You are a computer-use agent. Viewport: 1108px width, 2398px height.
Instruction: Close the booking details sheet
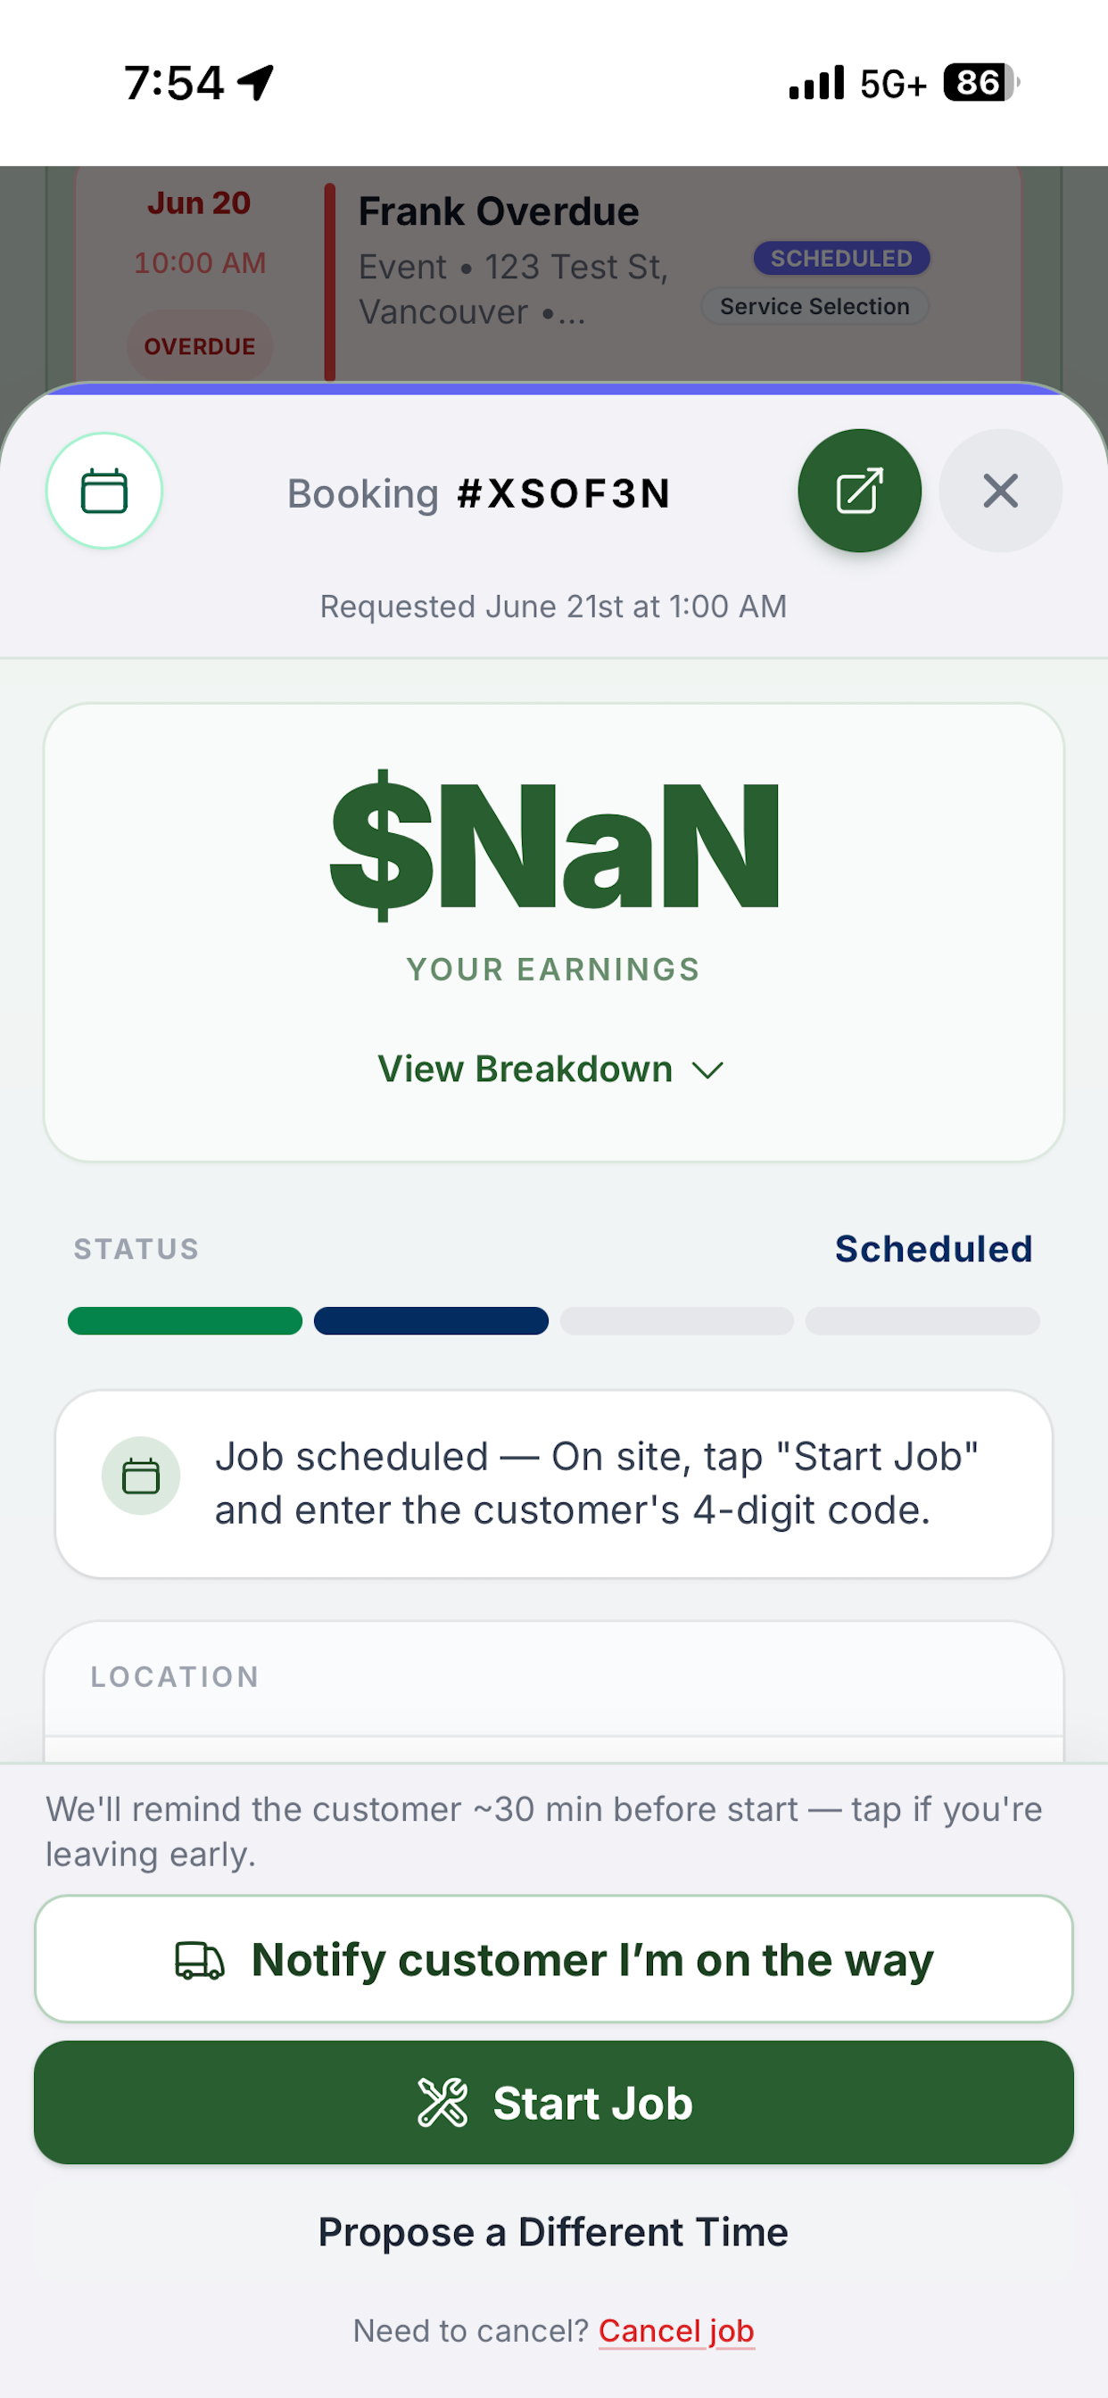(x=1000, y=491)
